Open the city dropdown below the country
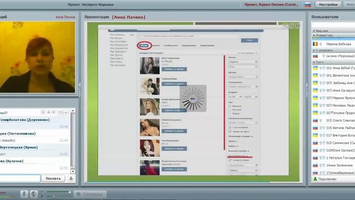Screen dimensions: 355x200 (243, 67)
